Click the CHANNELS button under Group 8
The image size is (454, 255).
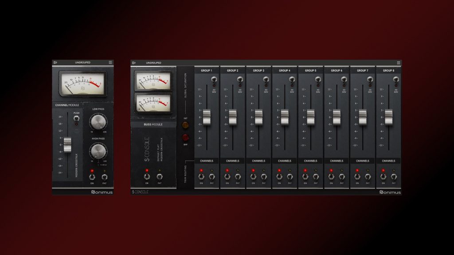pyautogui.click(x=388, y=161)
